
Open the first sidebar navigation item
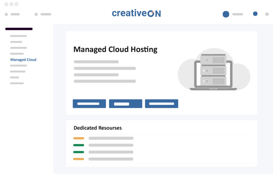point(18,36)
